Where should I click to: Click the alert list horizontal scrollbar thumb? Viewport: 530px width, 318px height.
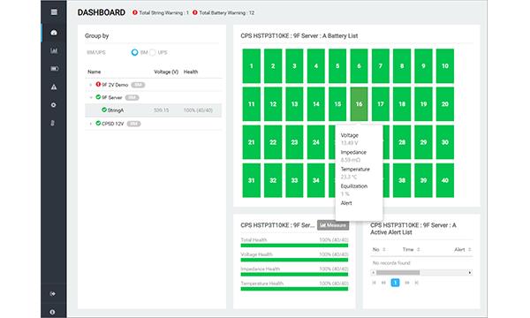pyautogui.click(x=397, y=272)
